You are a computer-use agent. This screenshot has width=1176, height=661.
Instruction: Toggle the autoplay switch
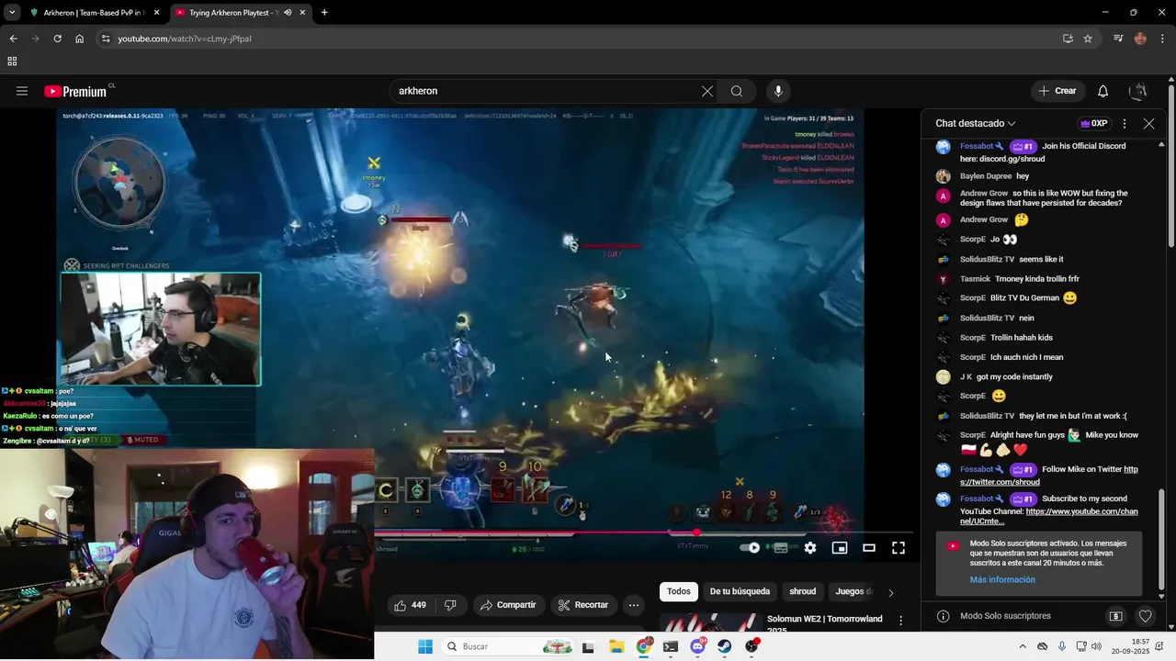pyautogui.click(x=751, y=548)
